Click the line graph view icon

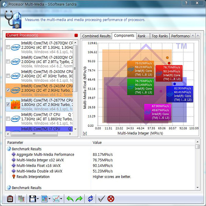pos(56,199)
